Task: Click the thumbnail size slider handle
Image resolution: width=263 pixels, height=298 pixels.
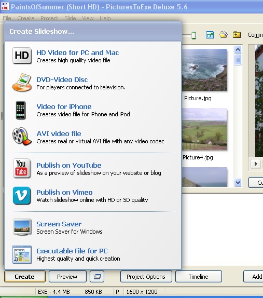Action: (x=193, y=35)
